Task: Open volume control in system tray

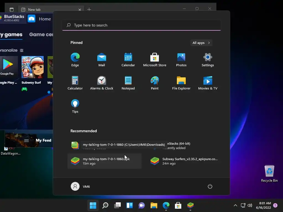Action: tap(250, 205)
